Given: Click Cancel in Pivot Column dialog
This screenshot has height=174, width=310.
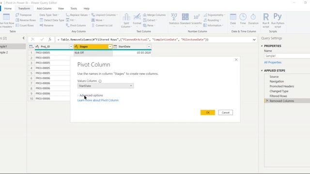Looking at the screenshot, I should pos(225,113).
